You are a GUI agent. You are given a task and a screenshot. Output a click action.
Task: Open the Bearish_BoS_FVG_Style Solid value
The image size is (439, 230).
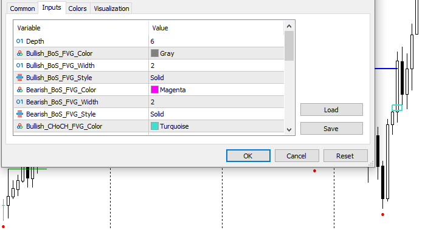[157, 114]
